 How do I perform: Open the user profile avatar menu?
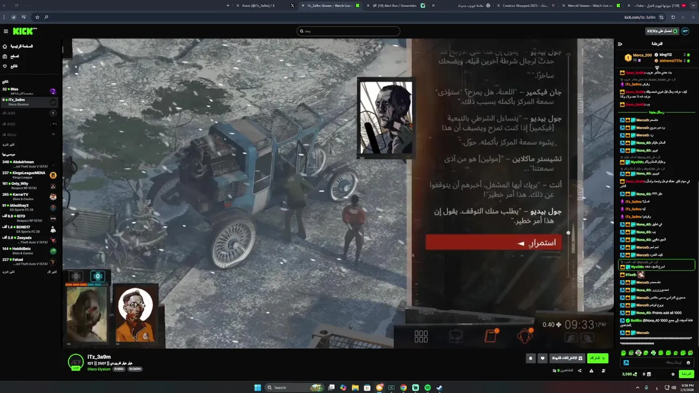click(685, 31)
